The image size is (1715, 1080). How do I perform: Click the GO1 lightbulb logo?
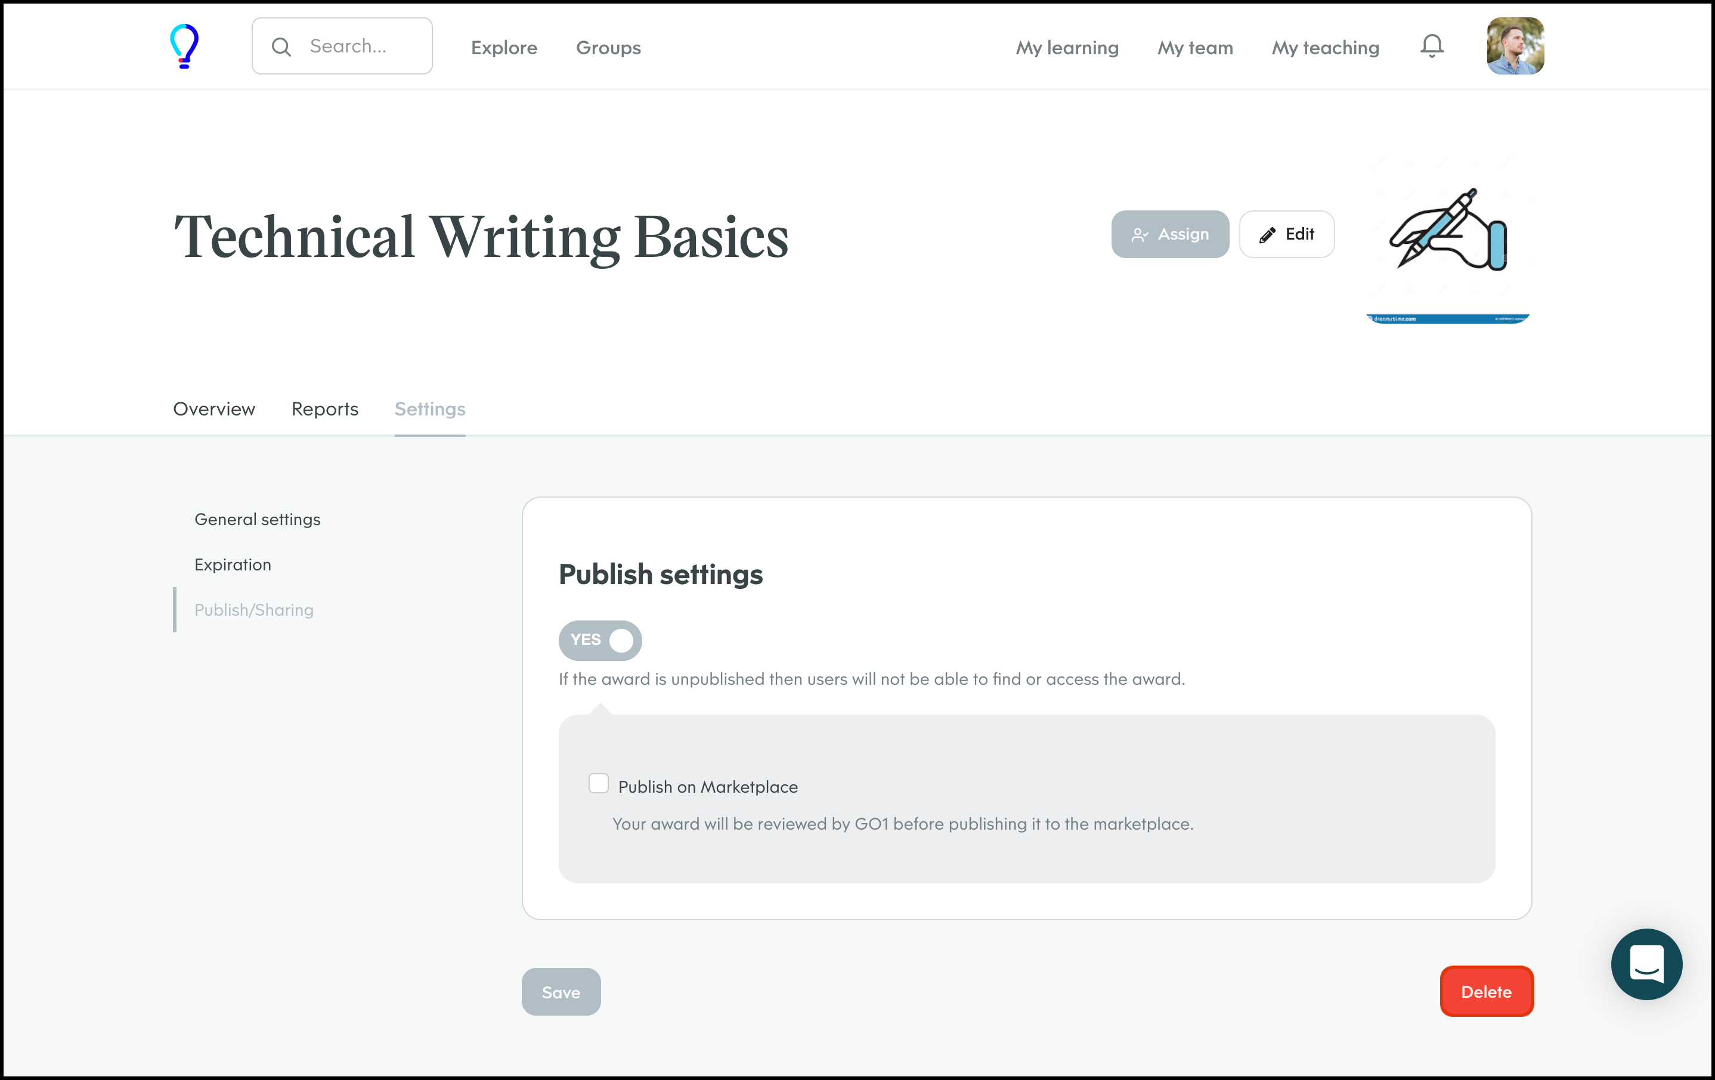point(184,46)
